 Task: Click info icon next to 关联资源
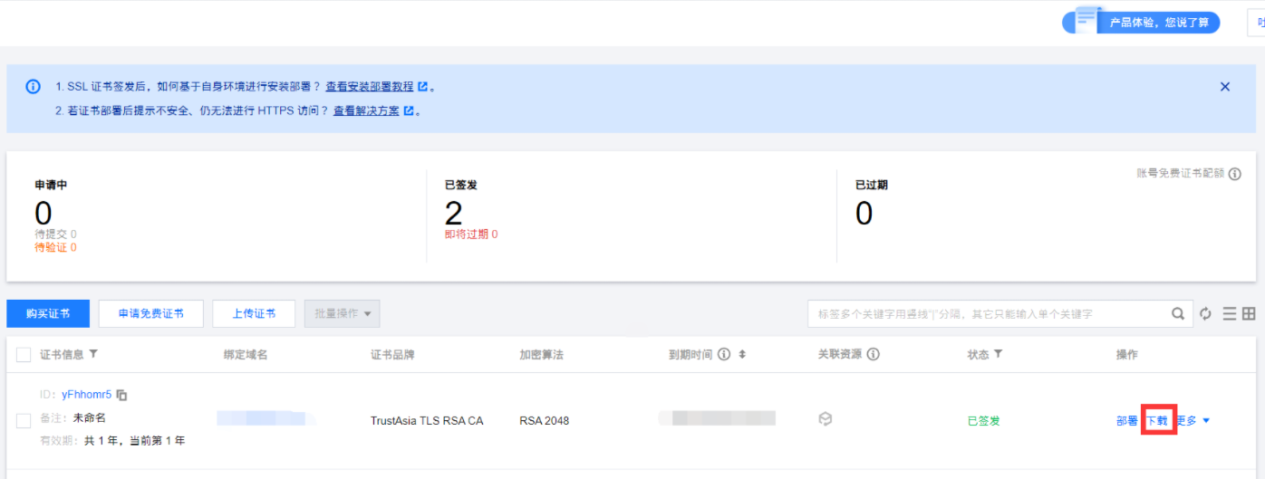[x=873, y=355]
